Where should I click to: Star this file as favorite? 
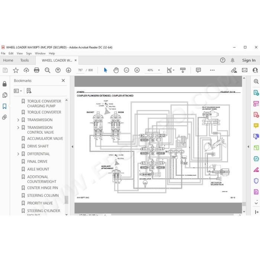[x=16, y=70]
